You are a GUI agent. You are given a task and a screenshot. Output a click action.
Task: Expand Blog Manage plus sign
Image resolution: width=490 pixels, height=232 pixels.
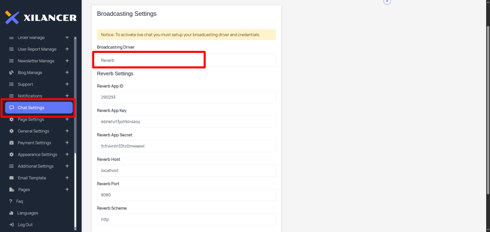(67, 73)
